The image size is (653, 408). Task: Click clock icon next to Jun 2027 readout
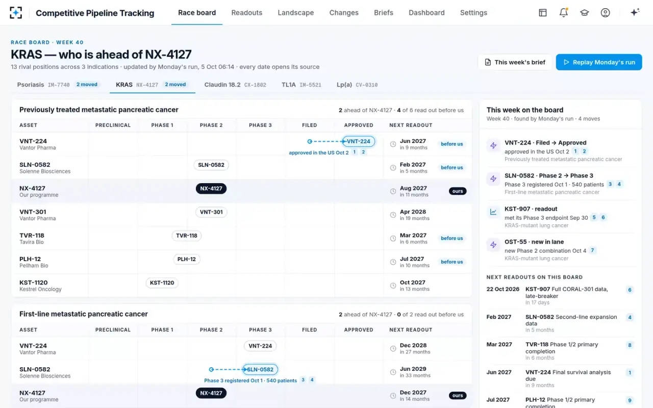pyautogui.click(x=393, y=144)
